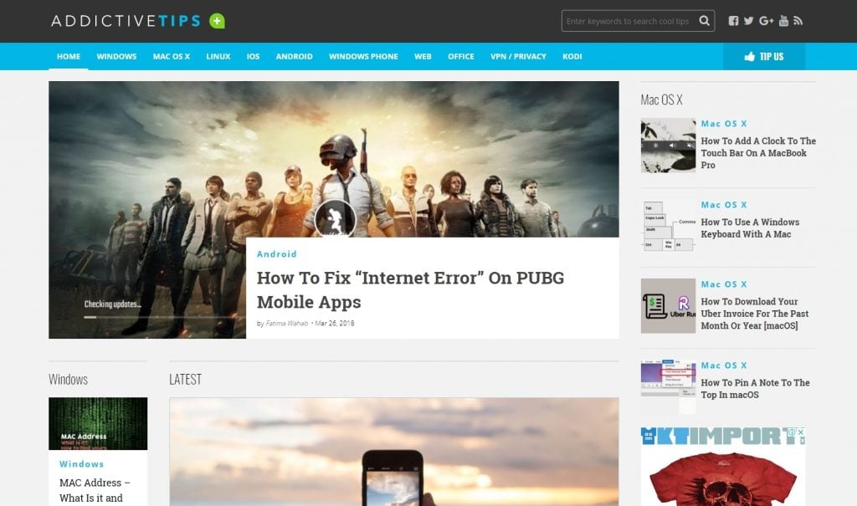Go to VPN / Privacy section
Screen dimensions: 857x506
tap(518, 57)
